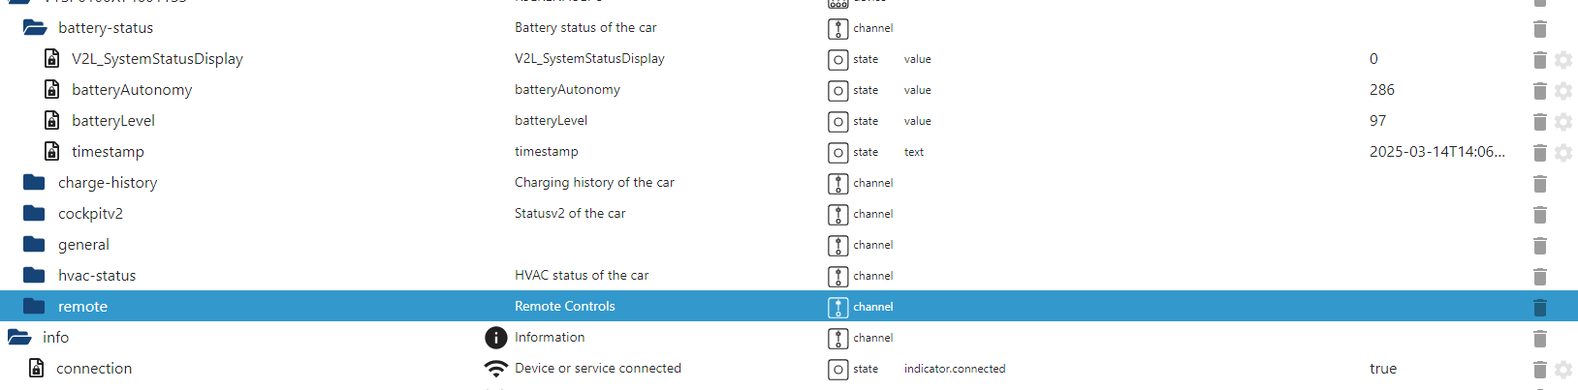The width and height of the screenshot is (1578, 390).
Task: Open settings gear for timestamp state
Action: coord(1563,153)
